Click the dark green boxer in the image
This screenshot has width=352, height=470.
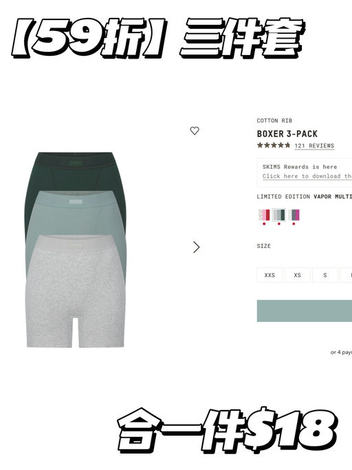[x=75, y=171]
